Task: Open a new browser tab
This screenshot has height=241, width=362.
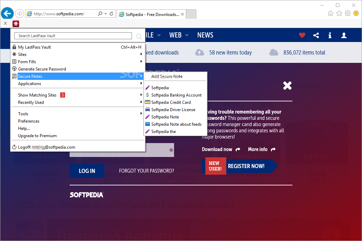Action: point(191,14)
